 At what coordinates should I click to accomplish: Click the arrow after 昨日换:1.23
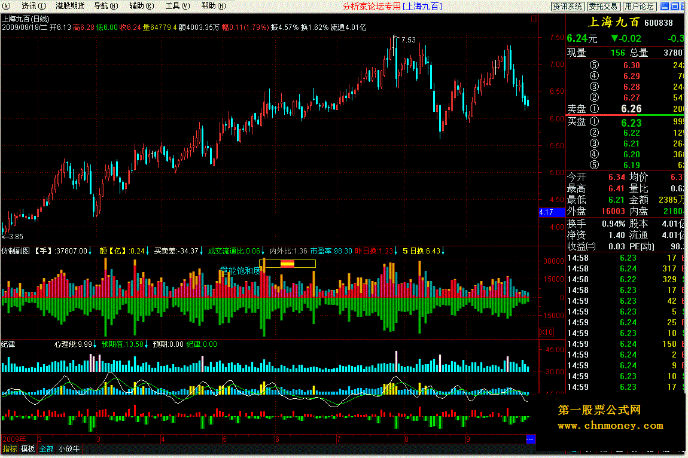(x=396, y=251)
